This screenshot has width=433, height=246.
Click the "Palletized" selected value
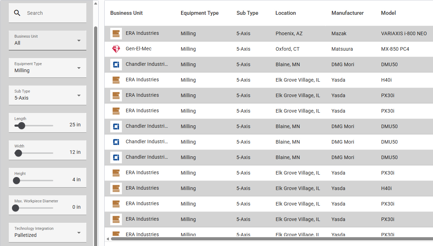[x=25, y=235]
